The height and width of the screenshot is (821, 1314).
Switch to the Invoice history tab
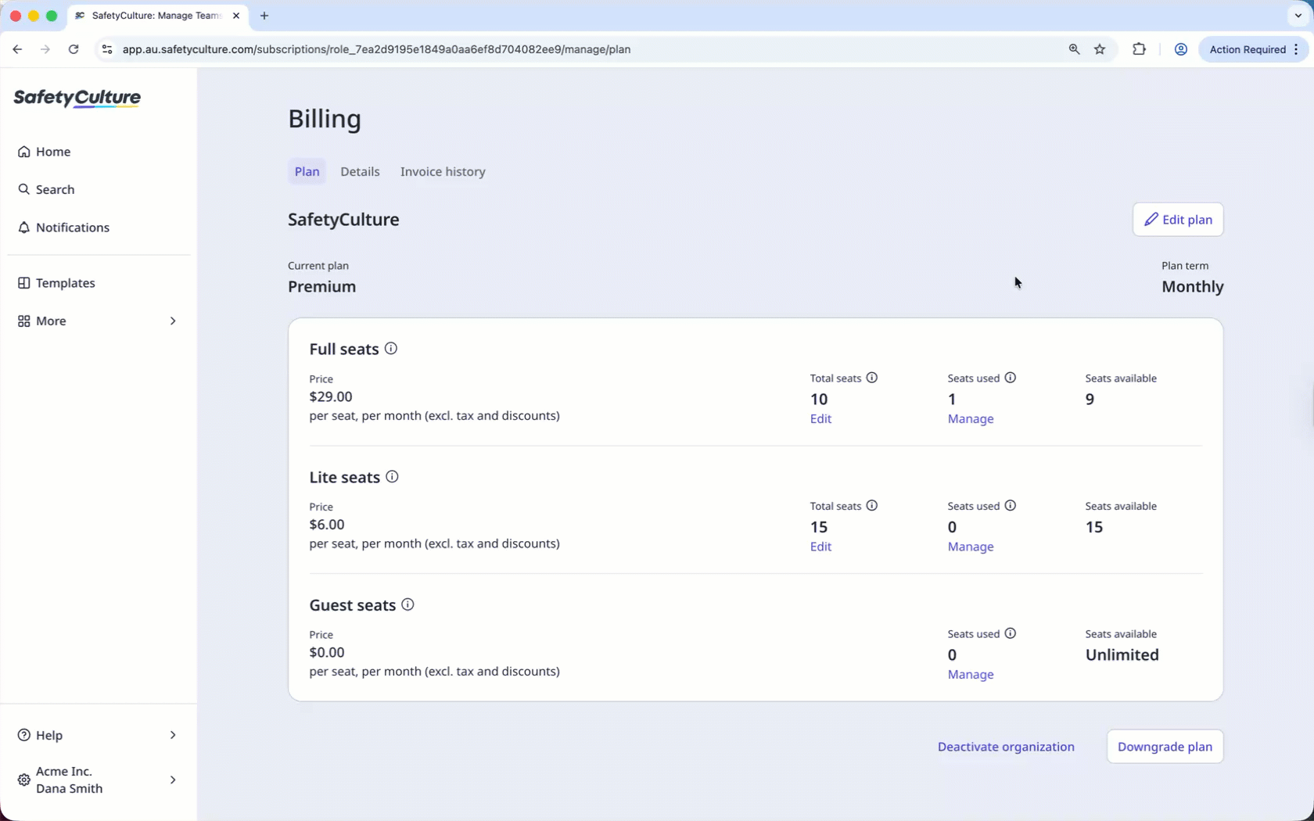(x=443, y=171)
